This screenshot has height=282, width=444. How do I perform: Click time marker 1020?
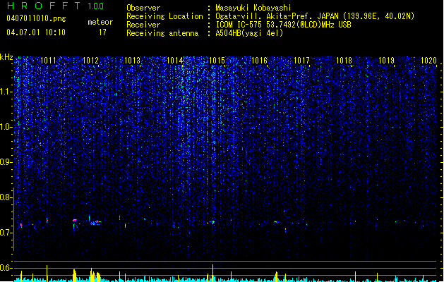[428, 61]
